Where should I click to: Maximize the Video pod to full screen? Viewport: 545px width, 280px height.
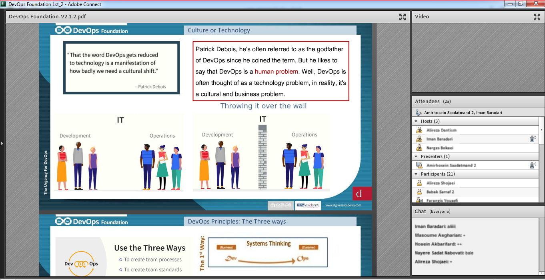point(537,17)
